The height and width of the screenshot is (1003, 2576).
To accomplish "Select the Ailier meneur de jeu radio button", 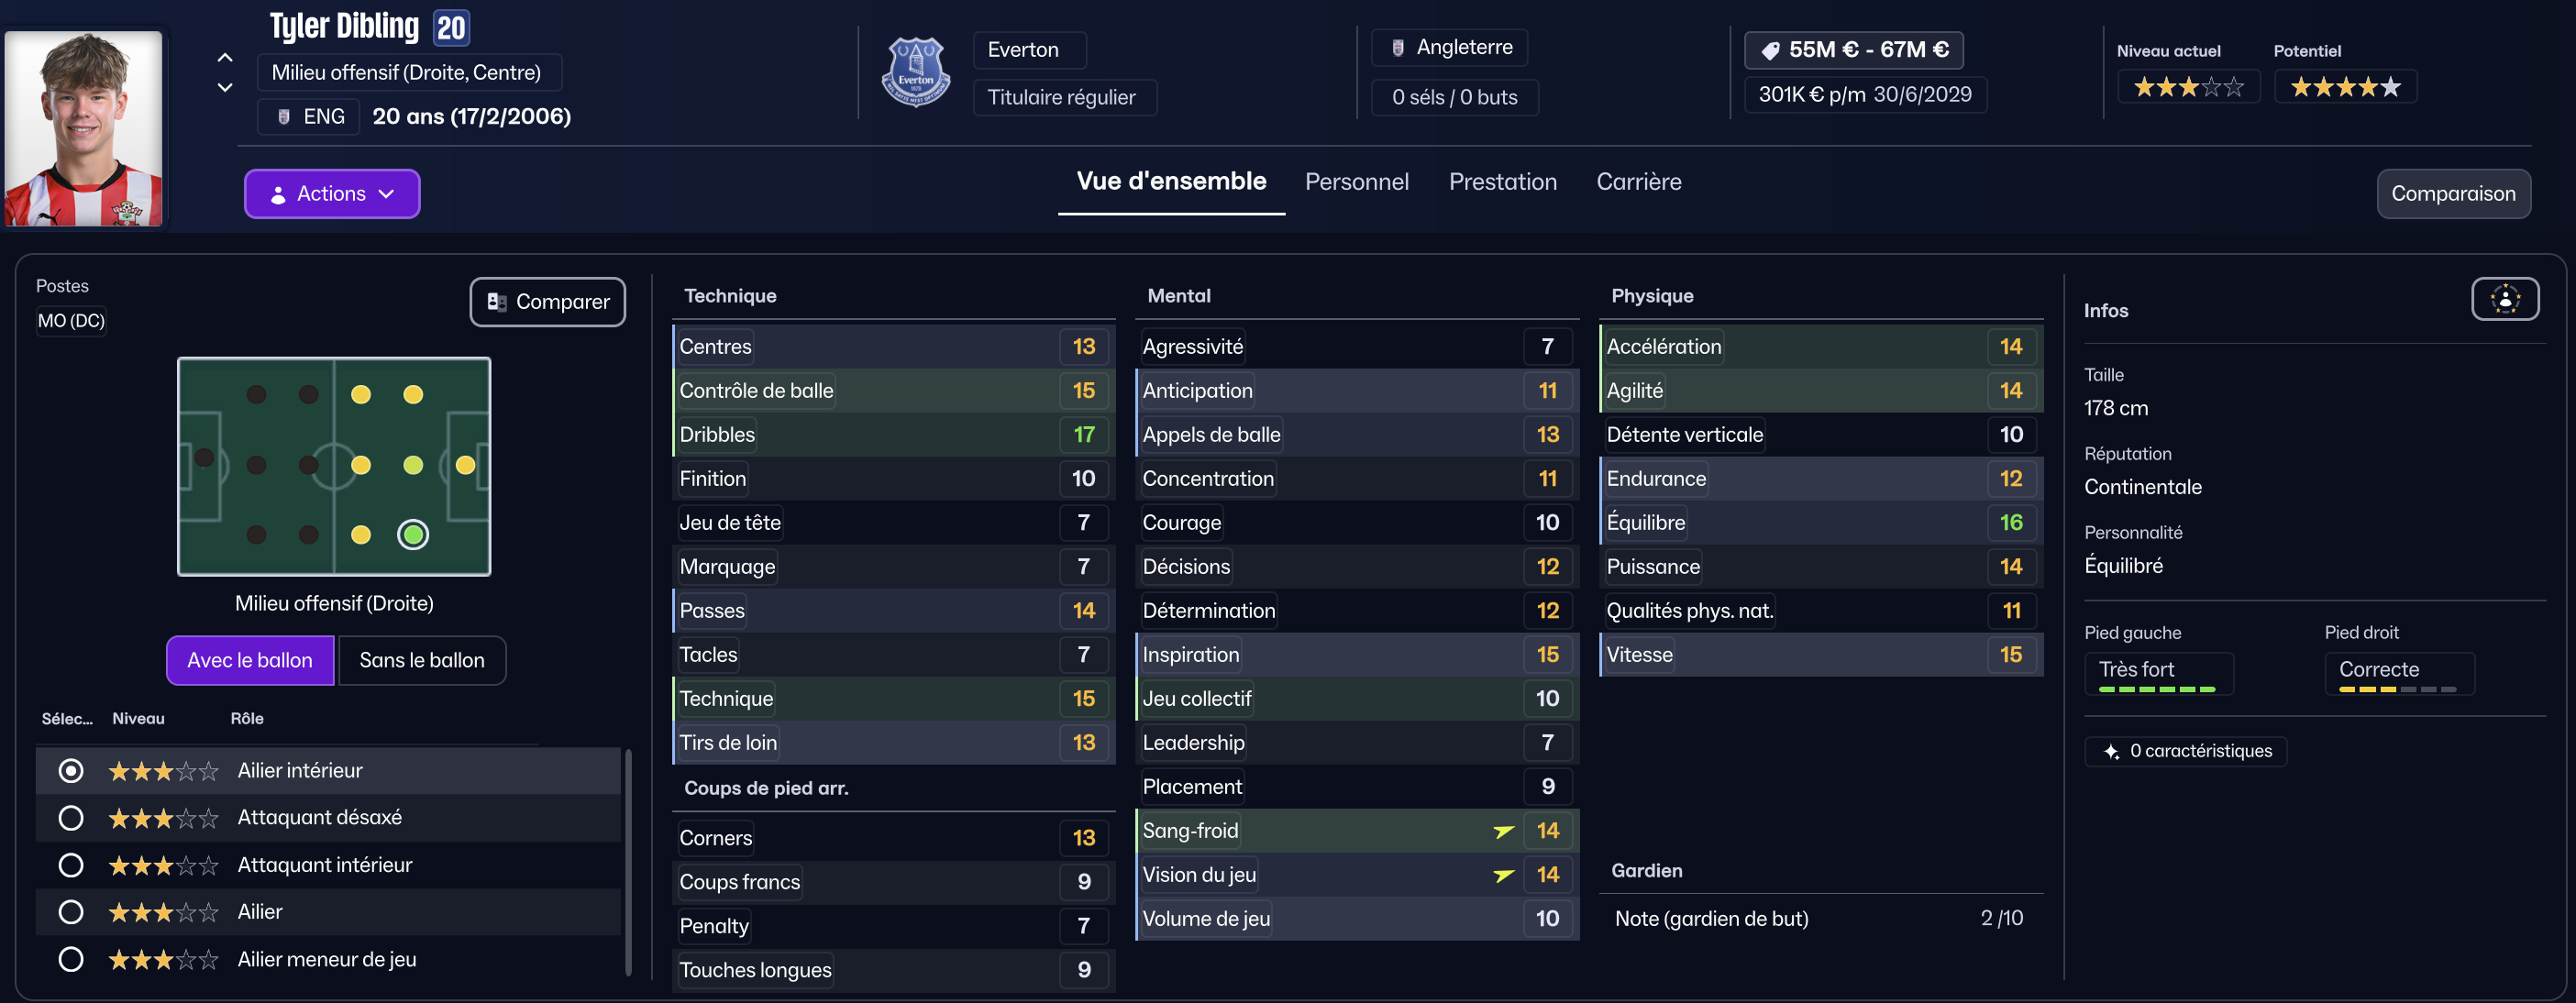I will coord(71,959).
